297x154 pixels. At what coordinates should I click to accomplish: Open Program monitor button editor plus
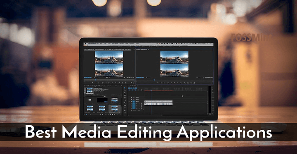point(212,83)
